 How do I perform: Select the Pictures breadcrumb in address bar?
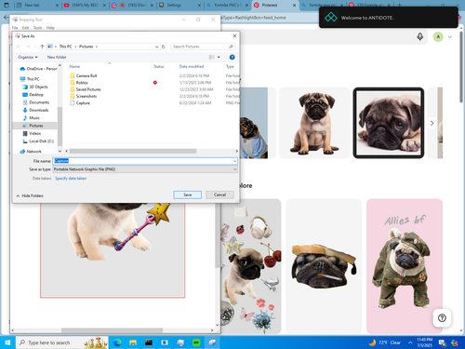[x=86, y=47]
